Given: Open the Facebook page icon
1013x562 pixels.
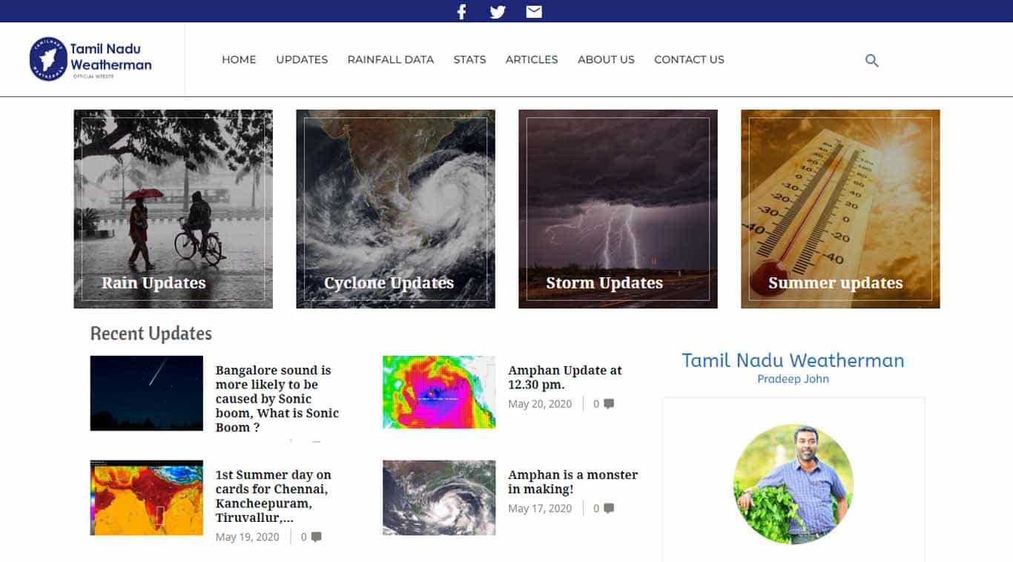Looking at the screenshot, I should click(461, 11).
